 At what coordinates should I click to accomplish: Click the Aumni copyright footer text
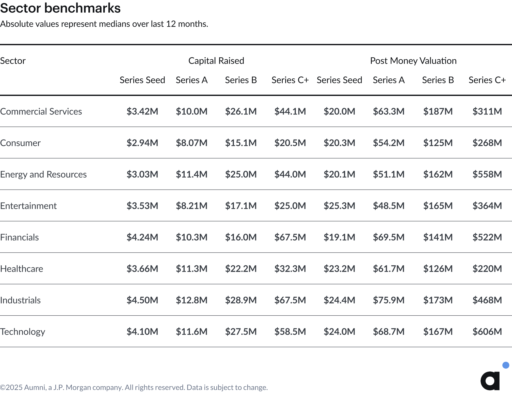point(134,387)
